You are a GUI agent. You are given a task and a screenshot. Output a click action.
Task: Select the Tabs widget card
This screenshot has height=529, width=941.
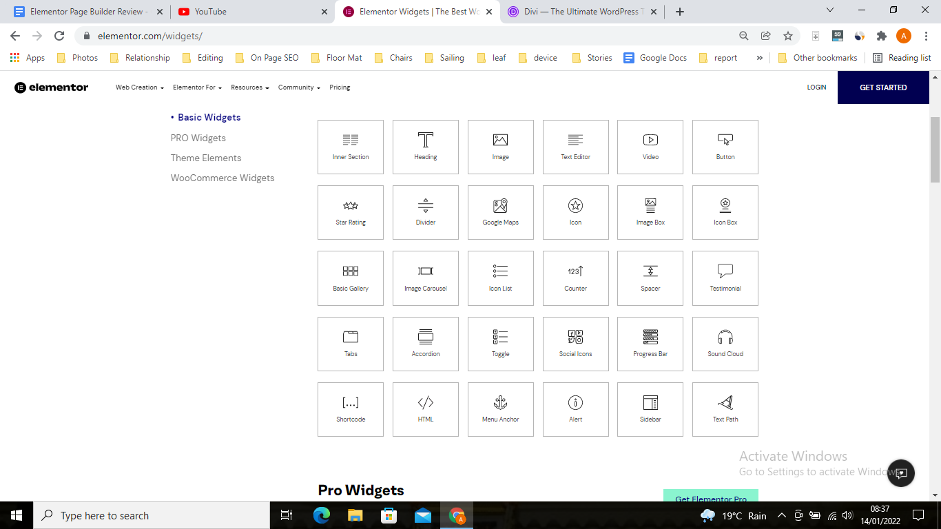tap(351, 344)
